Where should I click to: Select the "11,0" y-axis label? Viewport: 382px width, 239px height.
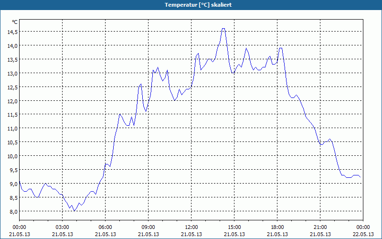pos(12,128)
